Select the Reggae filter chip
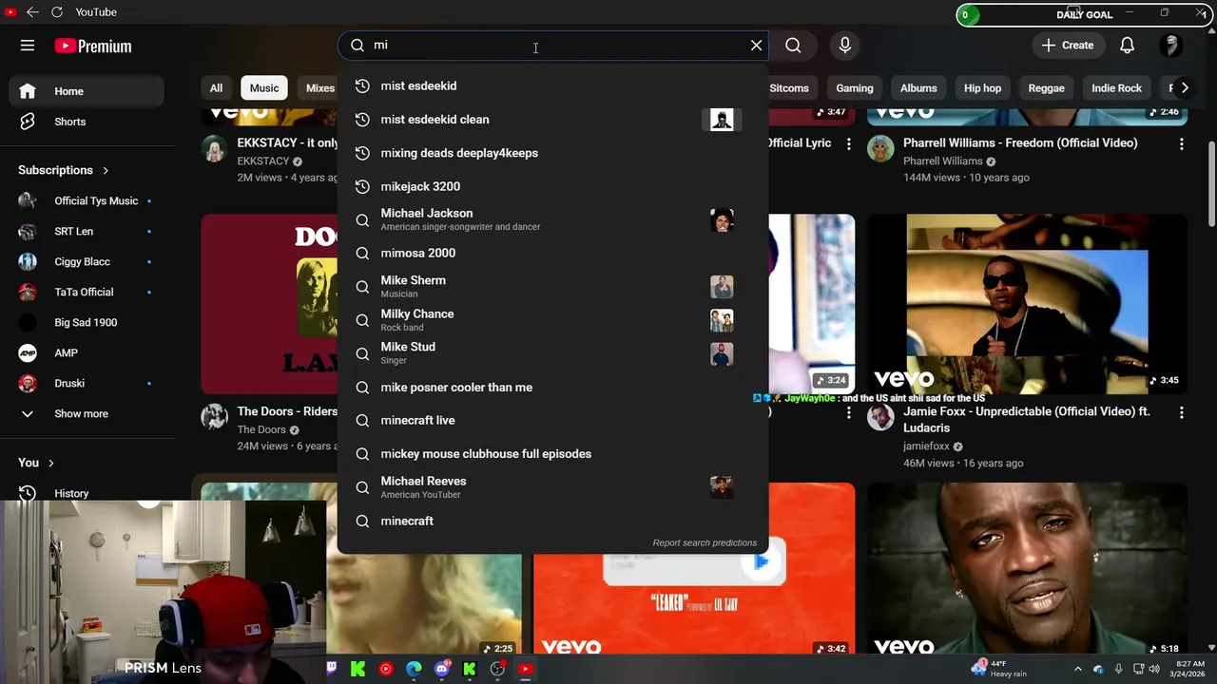This screenshot has height=684, width=1217. (x=1046, y=88)
